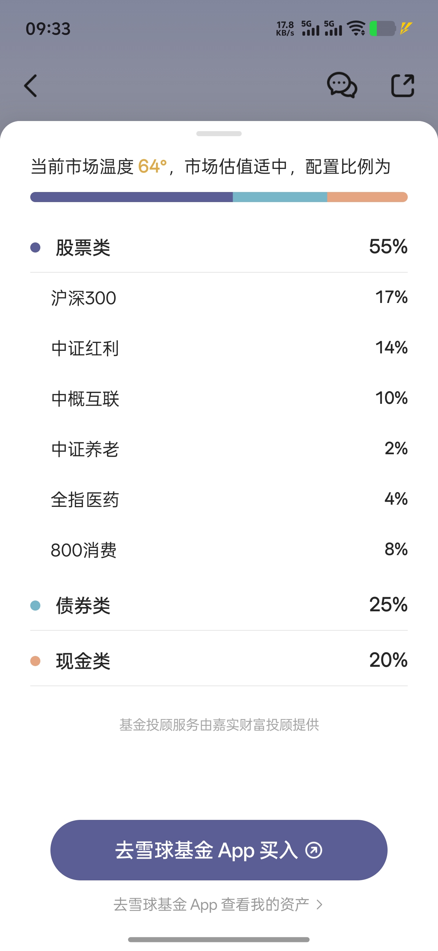Tap the battery status icon
The image size is (438, 951).
(383, 28)
